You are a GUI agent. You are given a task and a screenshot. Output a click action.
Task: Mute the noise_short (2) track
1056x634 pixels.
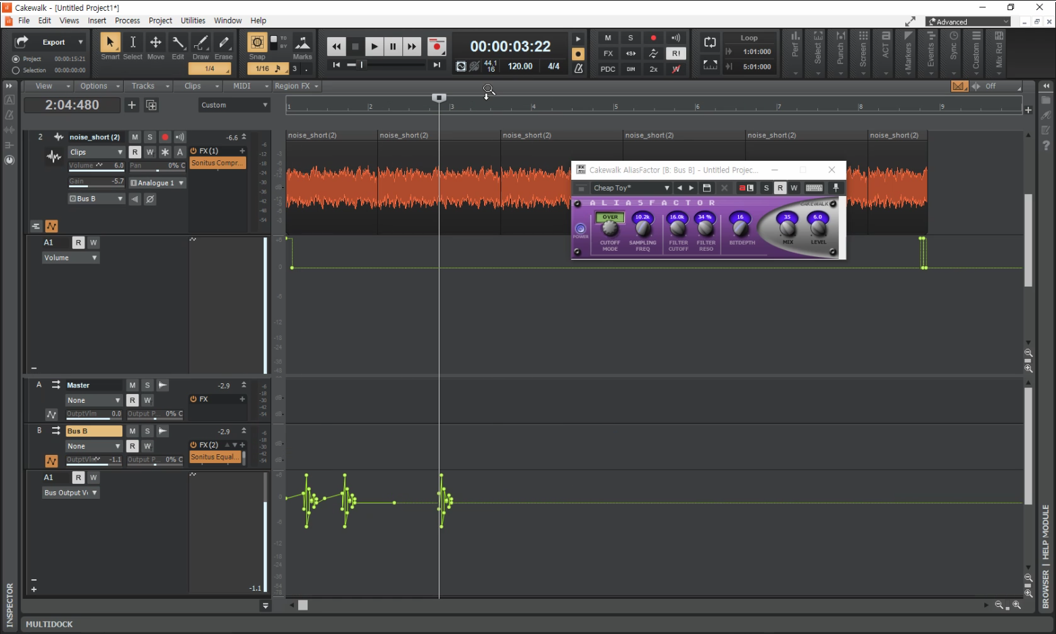click(x=135, y=137)
